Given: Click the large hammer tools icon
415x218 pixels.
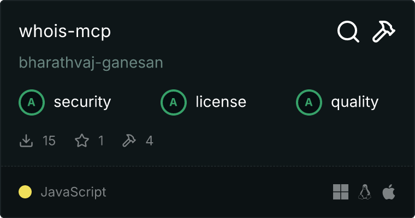Looking at the screenshot, I should 384,32.
